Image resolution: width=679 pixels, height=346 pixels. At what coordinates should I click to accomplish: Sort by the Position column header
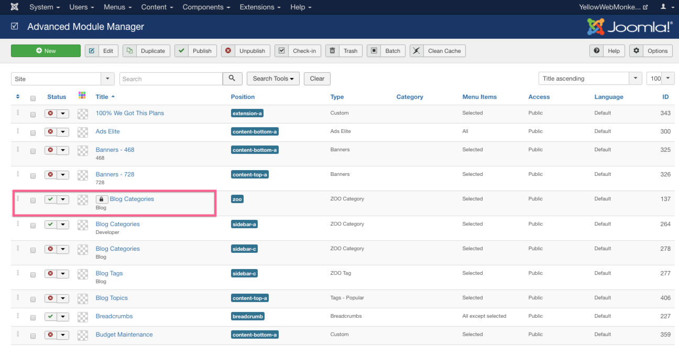point(243,97)
